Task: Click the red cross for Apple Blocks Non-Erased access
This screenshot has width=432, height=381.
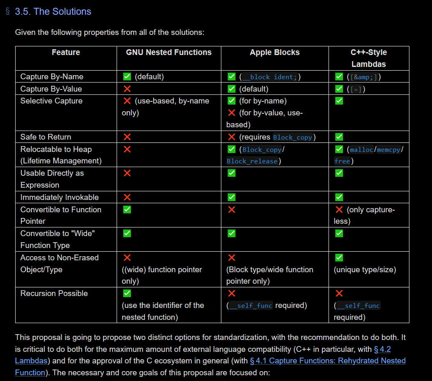Action: click(232, 257)
